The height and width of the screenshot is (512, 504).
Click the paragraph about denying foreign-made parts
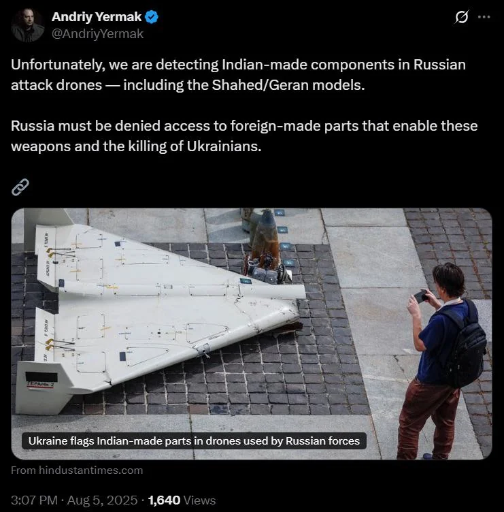tap(244, 136)
